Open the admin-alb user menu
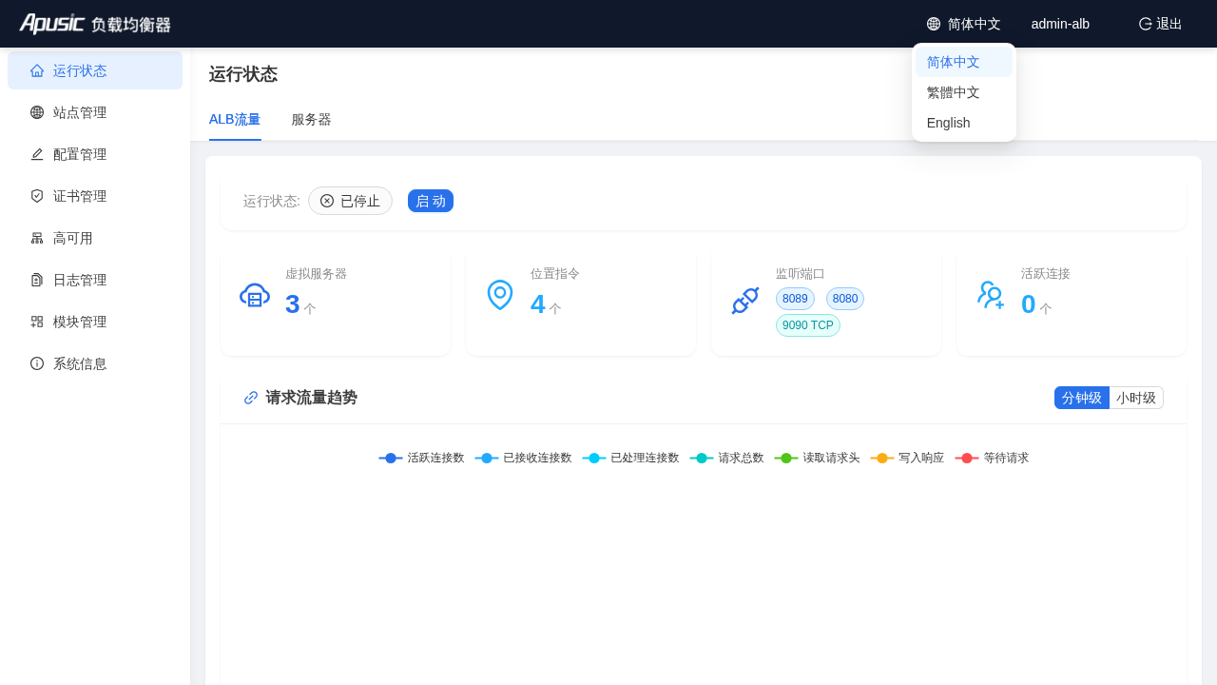 point(1060,24)
